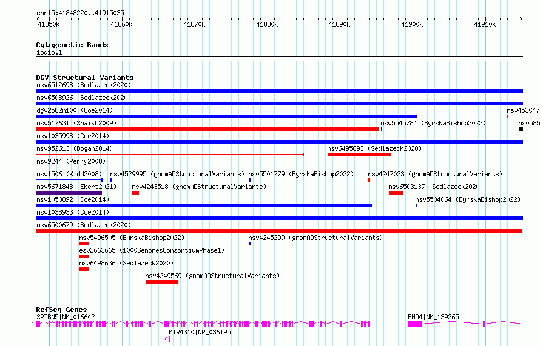Open the dgv2582n100 (Coe2014) variant label

(75, 110)
